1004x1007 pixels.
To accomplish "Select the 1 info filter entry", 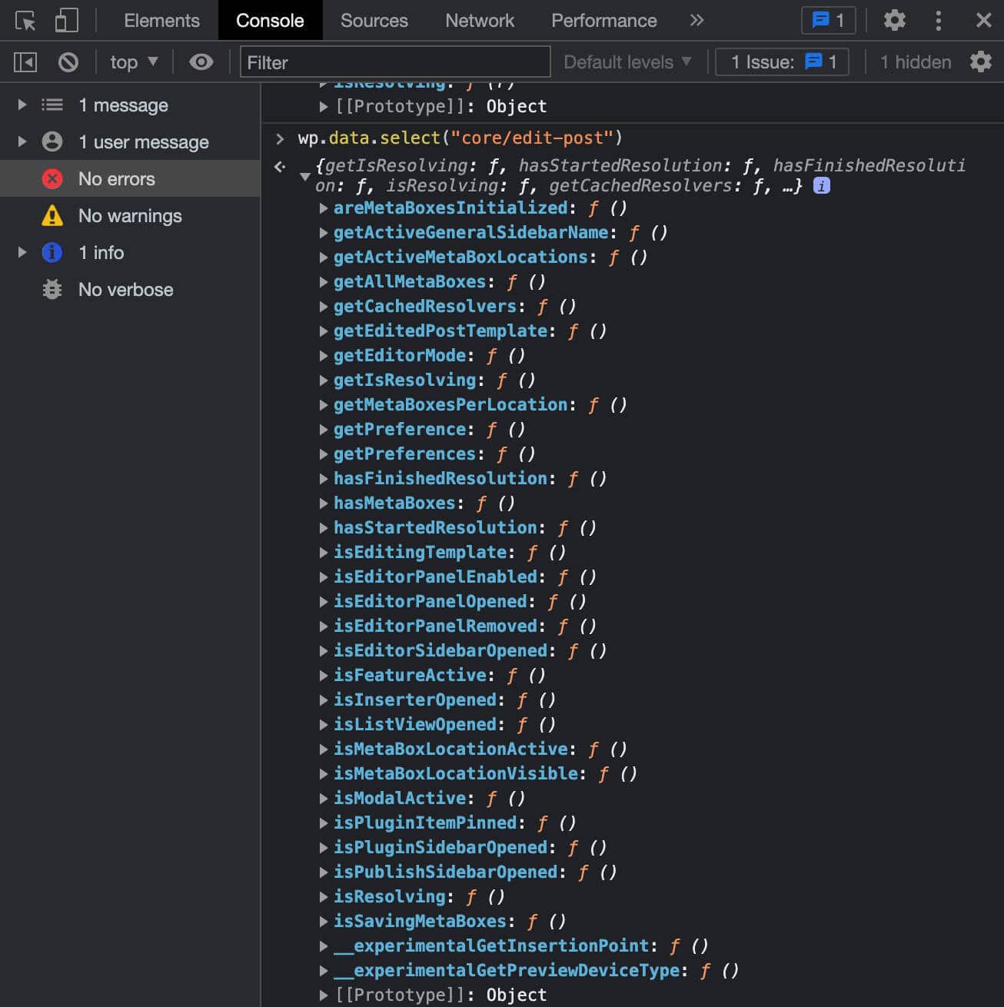I will (x=101, y=252).
